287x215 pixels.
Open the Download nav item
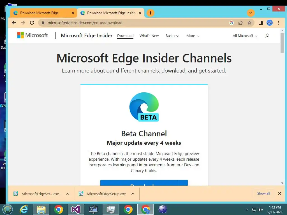tap(125, 36)
